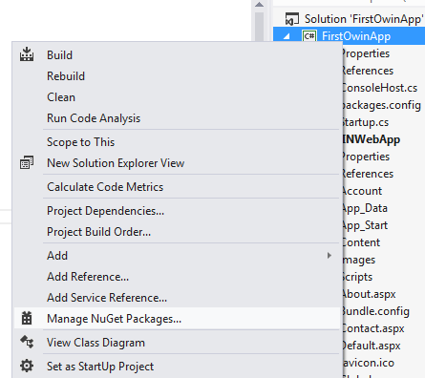The width and height of the screenshot is (425, 378).
Task: Collapse the FirstOwinApp project node
Action: [287, 36]
